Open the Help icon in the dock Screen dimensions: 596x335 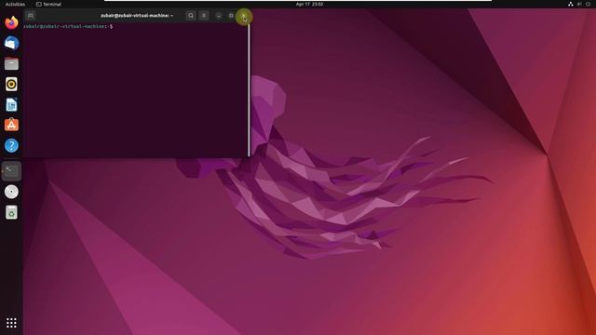pos(11,145)
